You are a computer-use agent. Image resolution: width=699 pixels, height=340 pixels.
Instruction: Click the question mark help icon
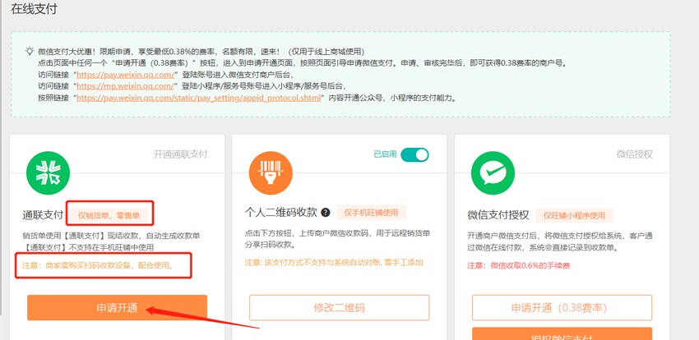tap(326, 212)
